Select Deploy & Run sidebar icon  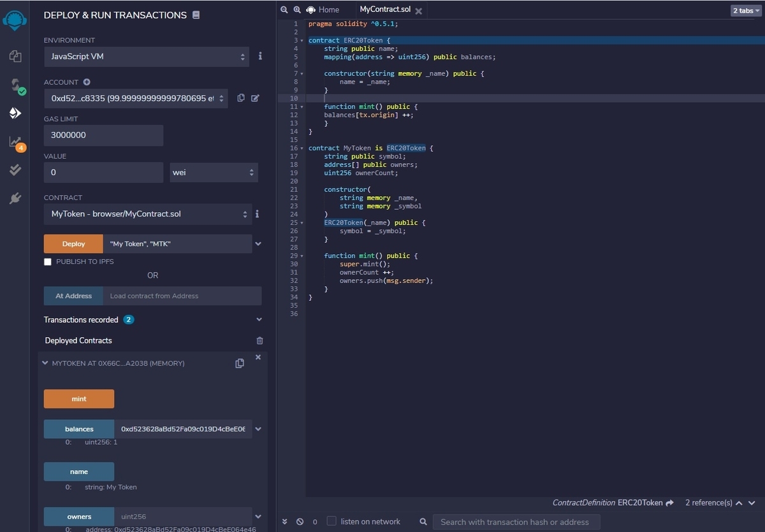(15, 113)
